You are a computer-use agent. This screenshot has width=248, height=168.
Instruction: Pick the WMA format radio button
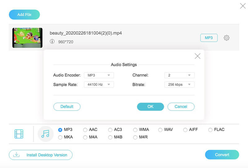point(135,130)
